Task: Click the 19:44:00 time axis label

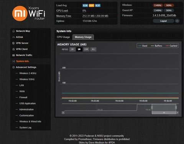Action: pyautogui.click(x=119, y=101)
